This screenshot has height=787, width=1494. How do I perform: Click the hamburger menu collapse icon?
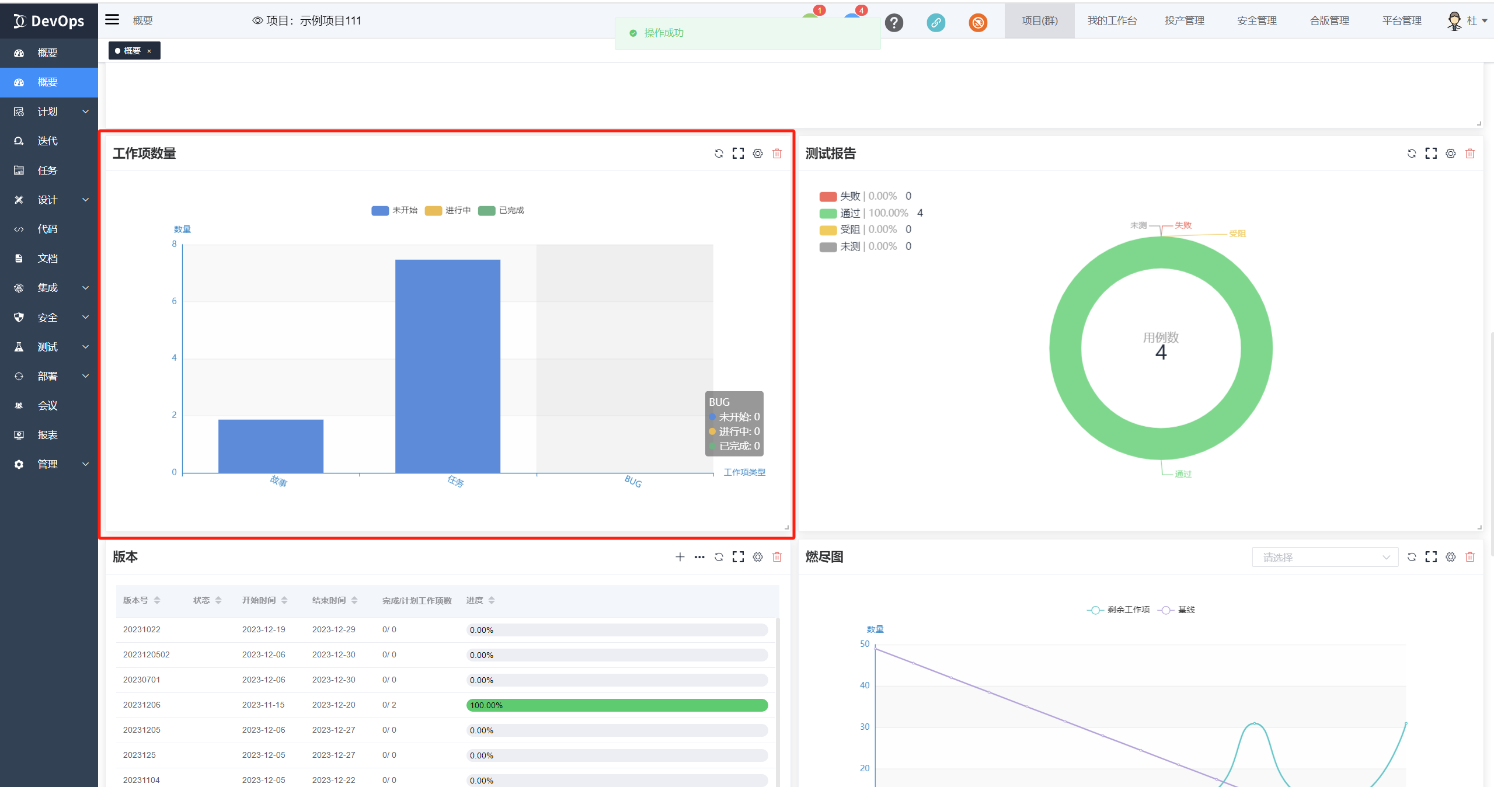click(112, 20)
